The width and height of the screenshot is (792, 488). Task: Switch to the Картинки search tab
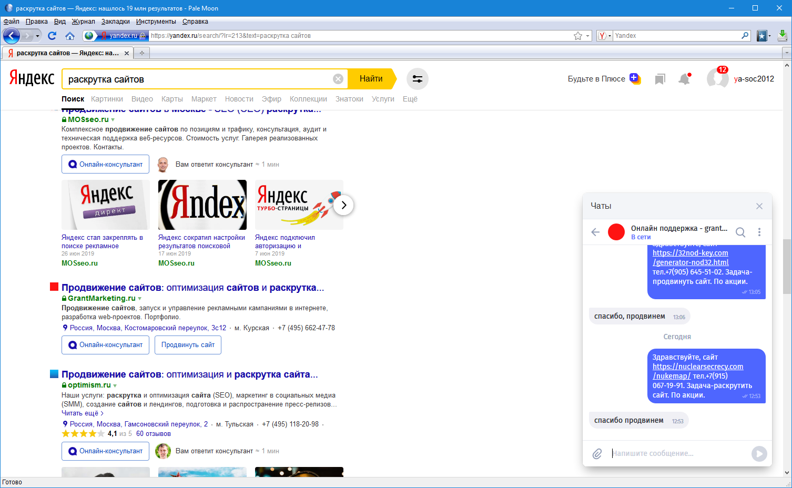[x=107, y=99]
